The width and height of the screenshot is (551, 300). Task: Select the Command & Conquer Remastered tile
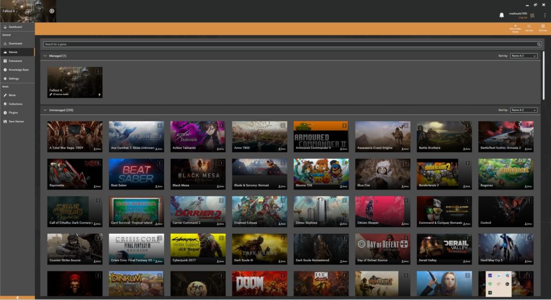click(444, 211)
